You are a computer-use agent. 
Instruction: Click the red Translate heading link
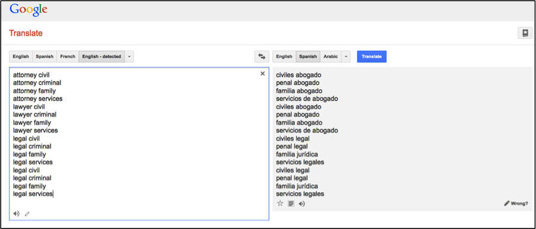[x=26, y=33]
